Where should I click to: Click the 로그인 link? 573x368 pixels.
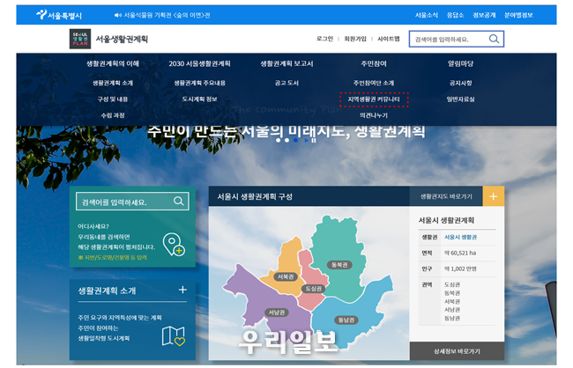coord(325,39)
